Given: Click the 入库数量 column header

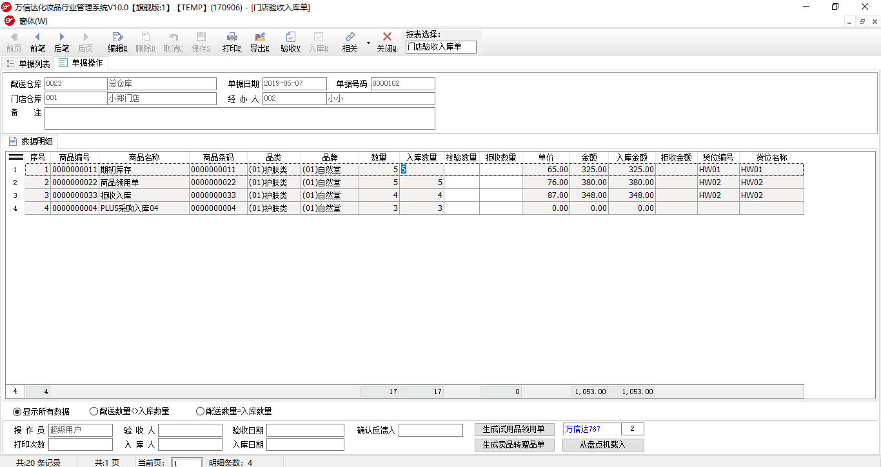Looking at the screenshot, I should click(x=422, y=157).
